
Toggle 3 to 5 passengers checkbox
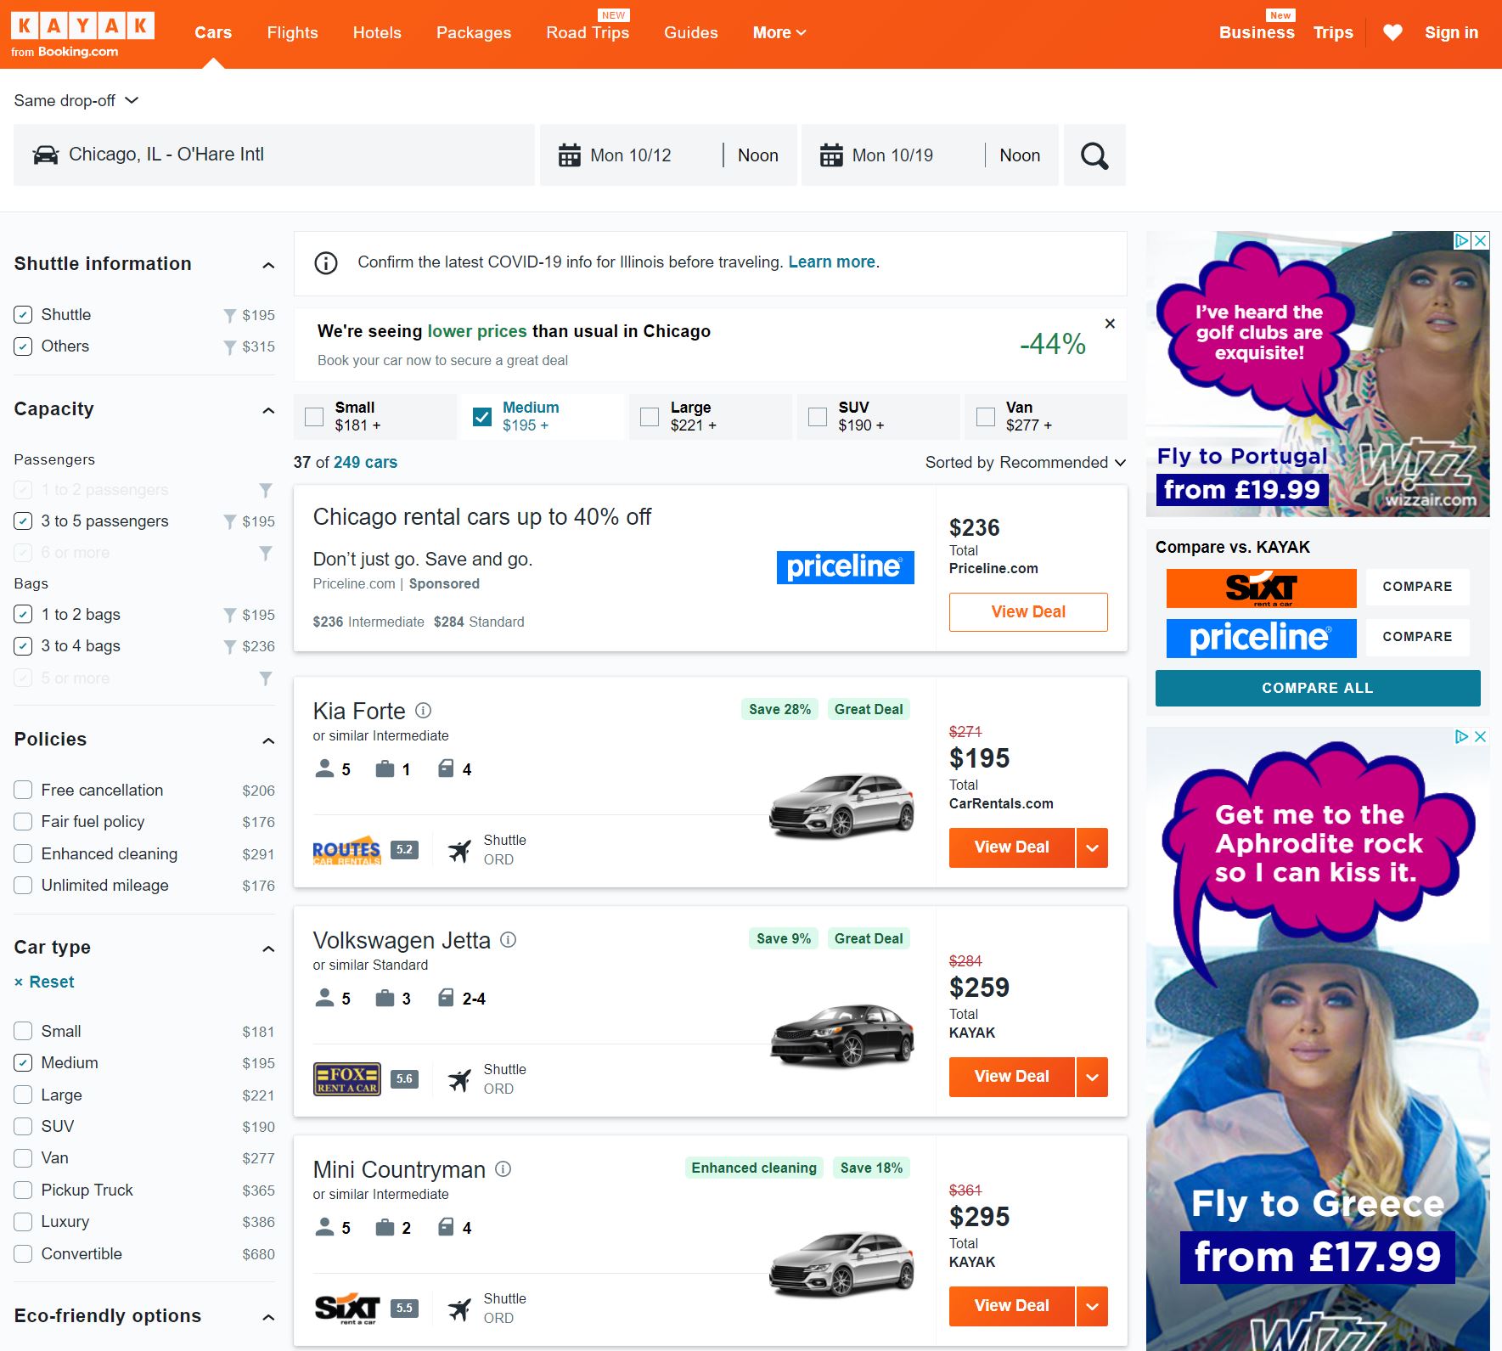[x=23, y=521]
